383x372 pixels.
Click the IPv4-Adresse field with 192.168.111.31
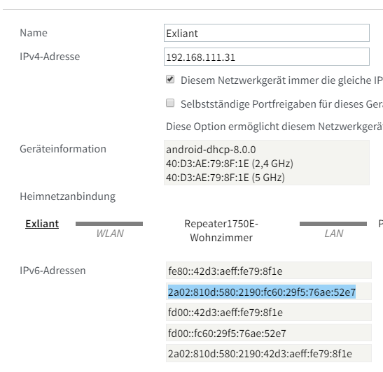pos(267,57)
